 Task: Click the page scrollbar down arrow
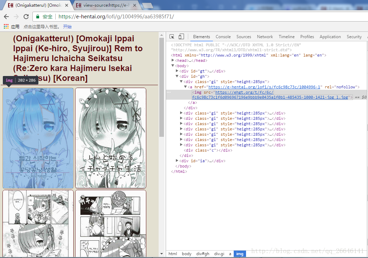[x=161, y=254]
